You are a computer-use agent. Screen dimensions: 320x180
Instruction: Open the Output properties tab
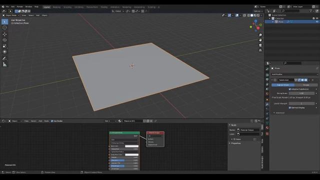coord(267,79)
